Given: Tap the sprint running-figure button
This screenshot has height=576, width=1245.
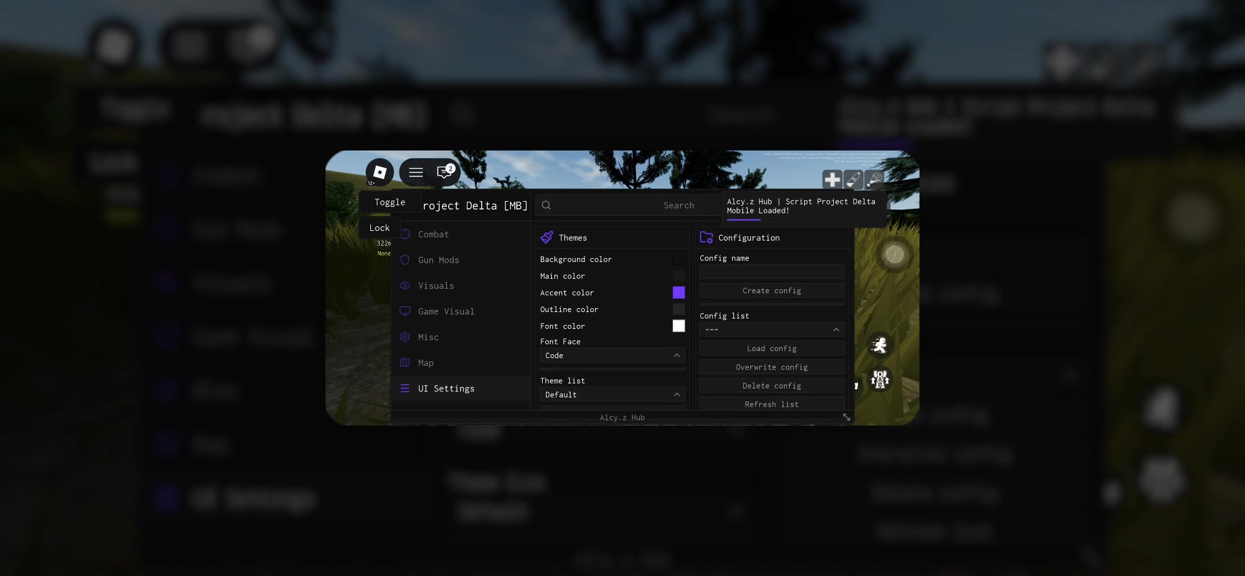Looking at the screenshot, I should click(880, 345).
